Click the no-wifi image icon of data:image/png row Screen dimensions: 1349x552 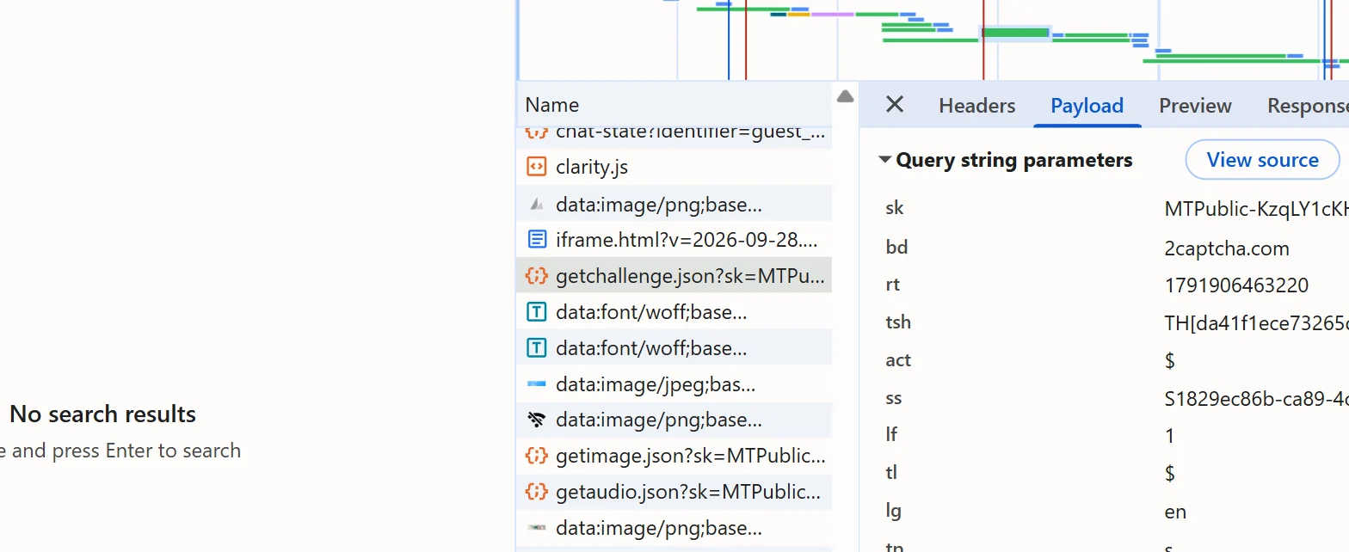[536, 420]
